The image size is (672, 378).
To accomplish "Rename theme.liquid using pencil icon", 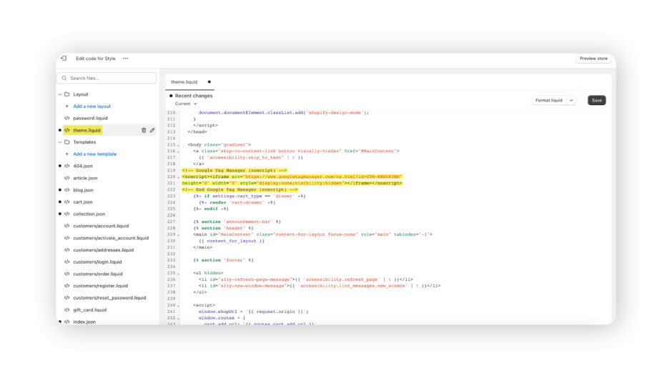I will point(152,130).
